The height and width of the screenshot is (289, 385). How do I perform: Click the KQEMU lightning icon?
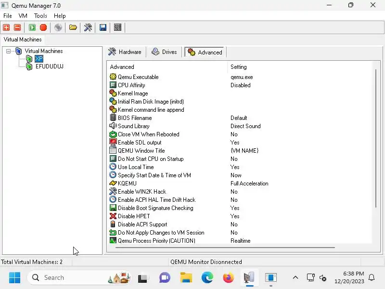point(113,184)
